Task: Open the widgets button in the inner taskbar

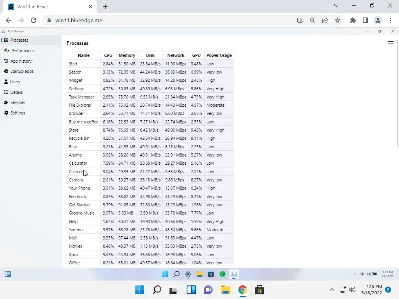Action: 8,274
